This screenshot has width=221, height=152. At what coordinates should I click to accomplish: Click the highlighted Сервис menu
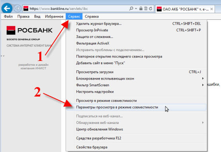(74, 17)
